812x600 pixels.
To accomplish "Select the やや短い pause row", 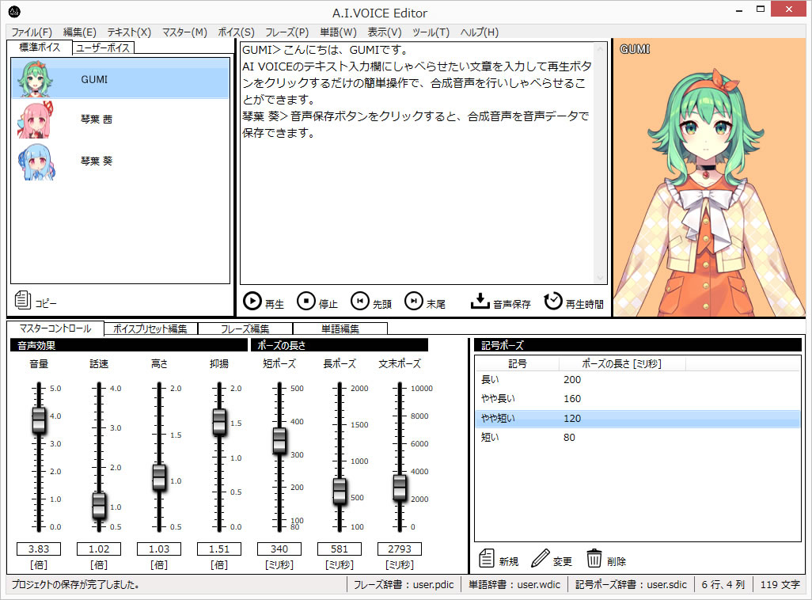I will click(637, 419).
